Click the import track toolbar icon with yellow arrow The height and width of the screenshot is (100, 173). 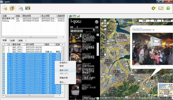pyautogui.click(x=5, y=8)
